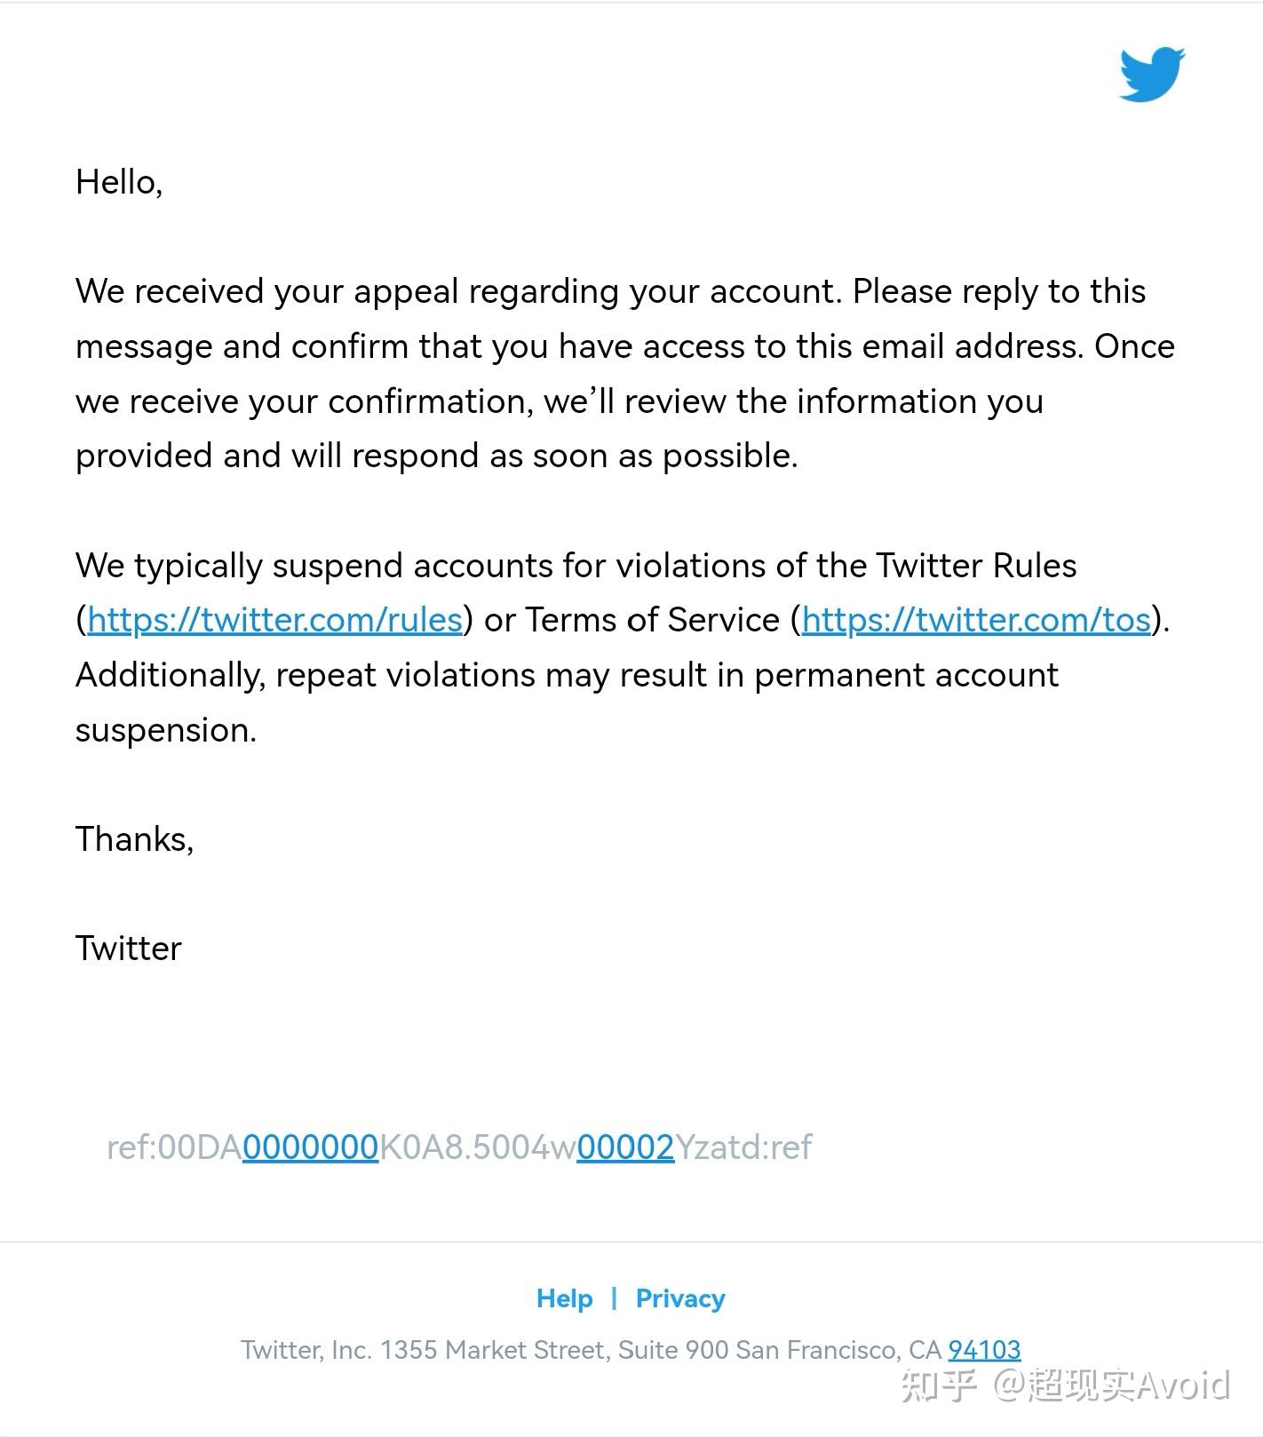Screen dimensions: 1263x1437
Task: Click the Twitter, Inc. Market Street address
Action: coord(591,1350)
